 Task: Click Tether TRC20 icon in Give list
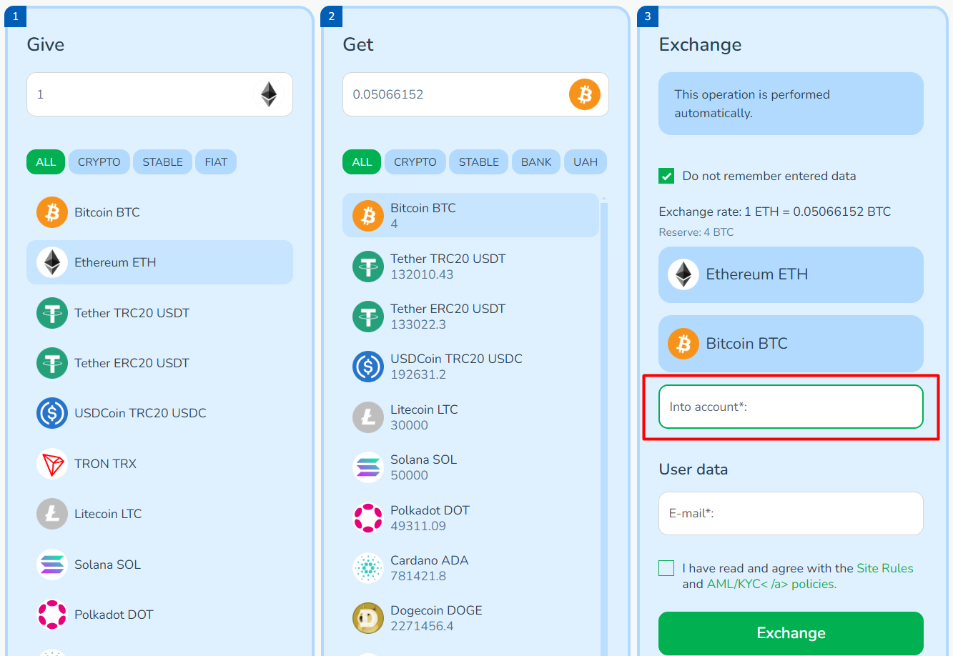tap(52, 313)
